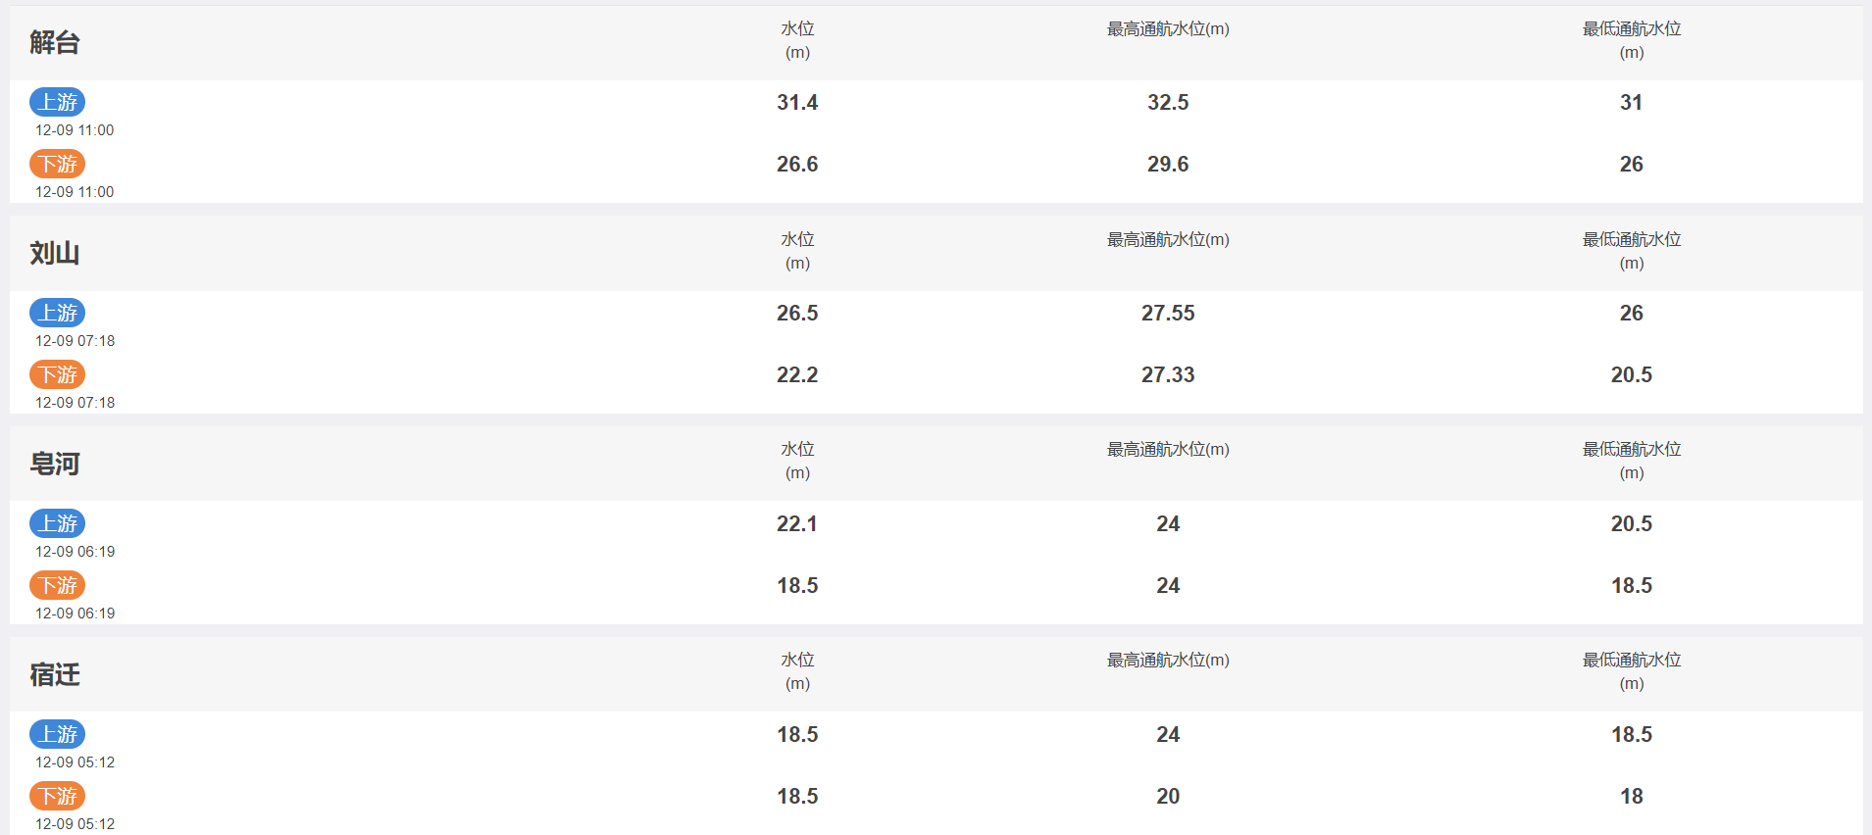Click the 下游 badge under 皂河
The image size is (1872, 835).
(x=57, y=585)
